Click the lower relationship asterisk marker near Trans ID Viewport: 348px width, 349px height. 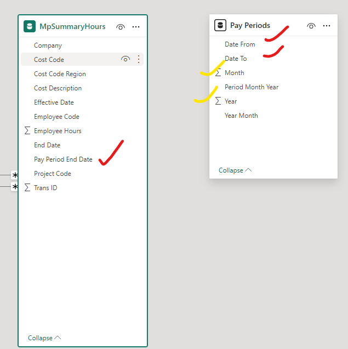pos(15,186)
